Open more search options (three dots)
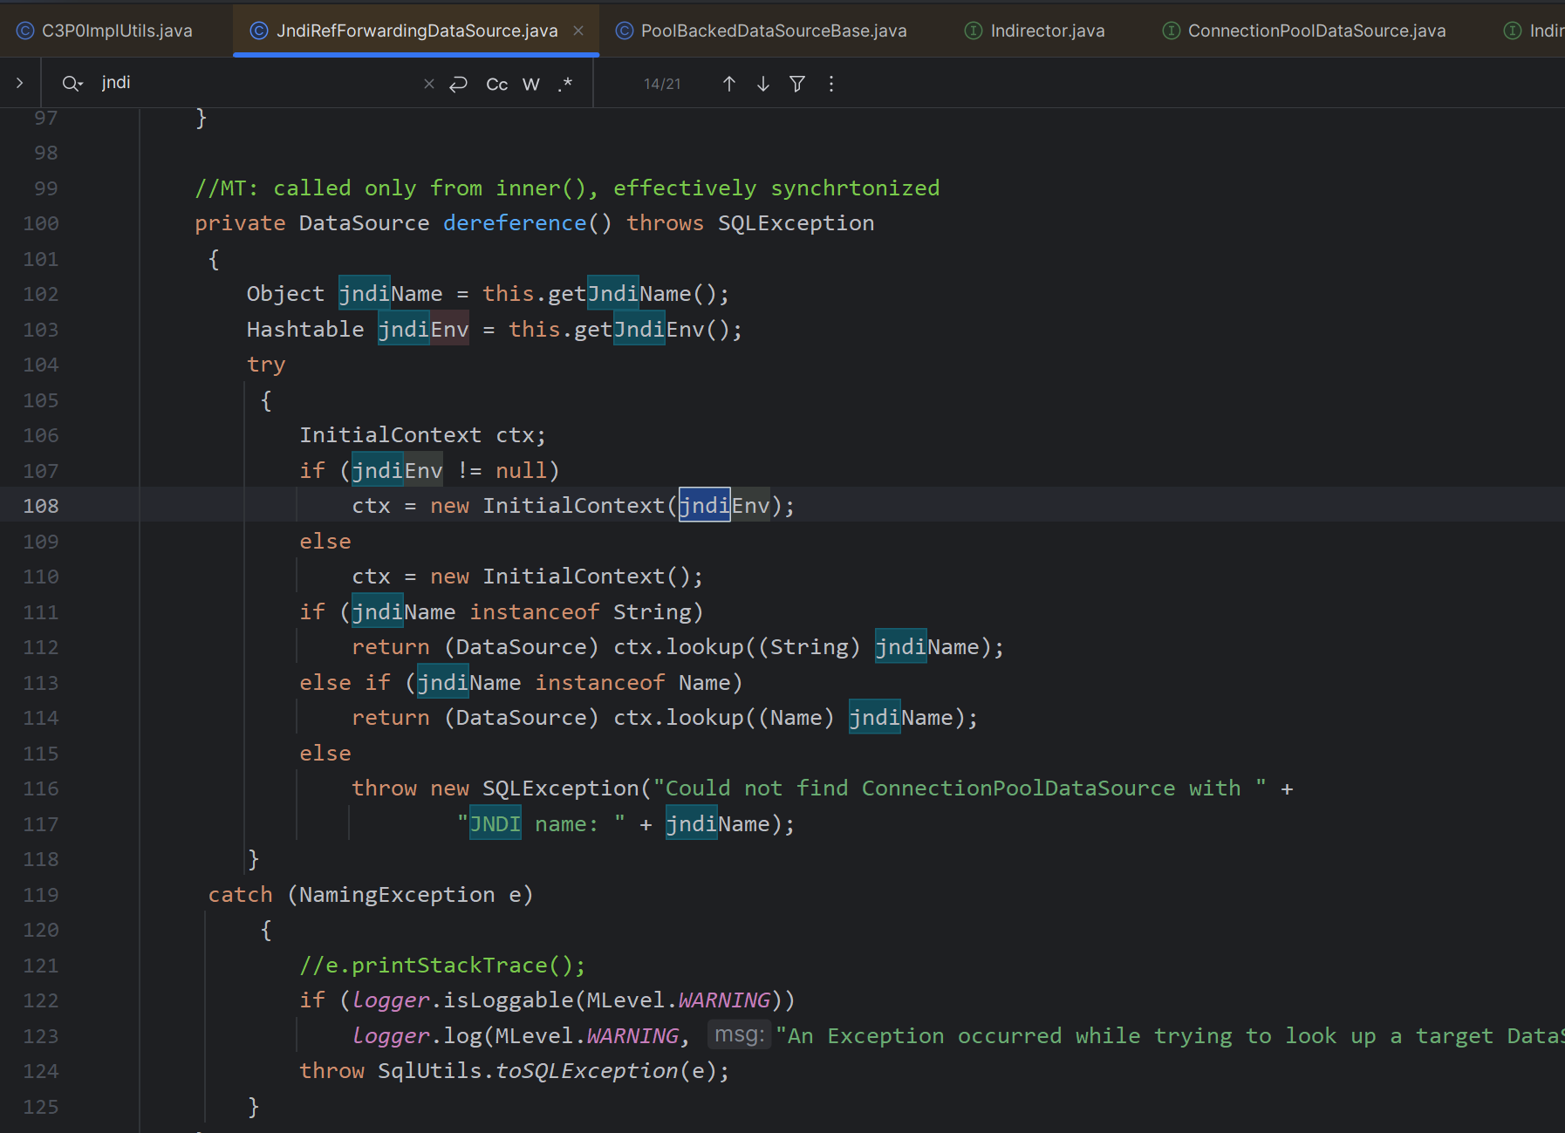Screen dimensions: 1565x1133 (831, 84)
